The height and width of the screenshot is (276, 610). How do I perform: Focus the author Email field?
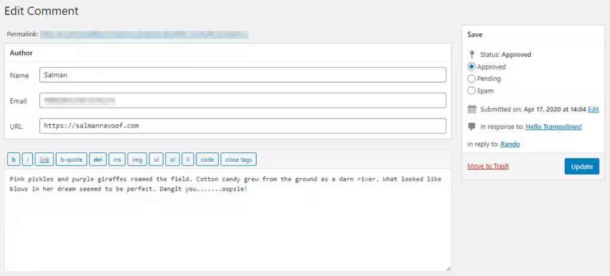click(243, 101)
